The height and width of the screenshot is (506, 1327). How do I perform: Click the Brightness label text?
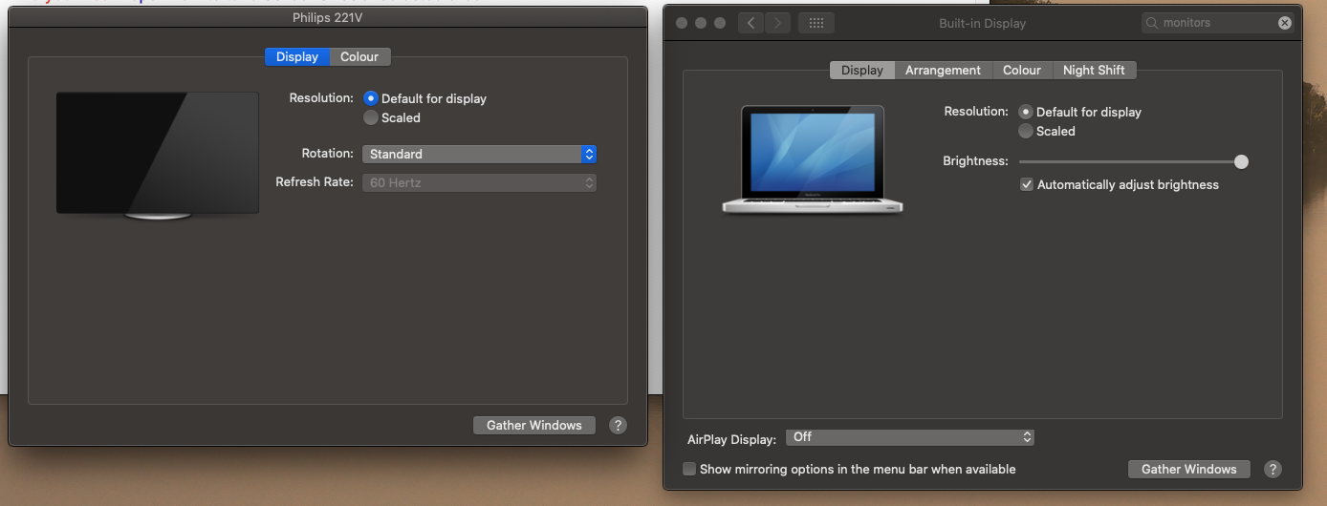[x=975, y=161]
